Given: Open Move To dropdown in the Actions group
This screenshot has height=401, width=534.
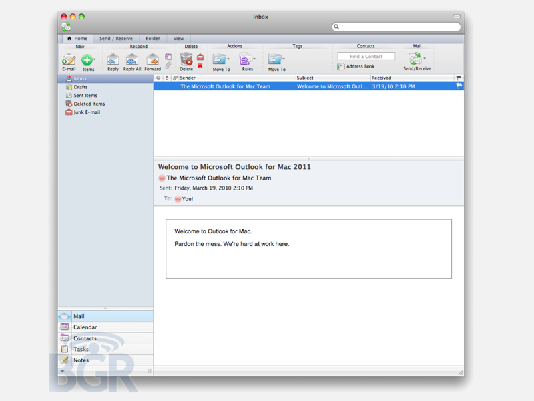Looking at the screenshot, I should pyautogui.click(x=222, y=62).
